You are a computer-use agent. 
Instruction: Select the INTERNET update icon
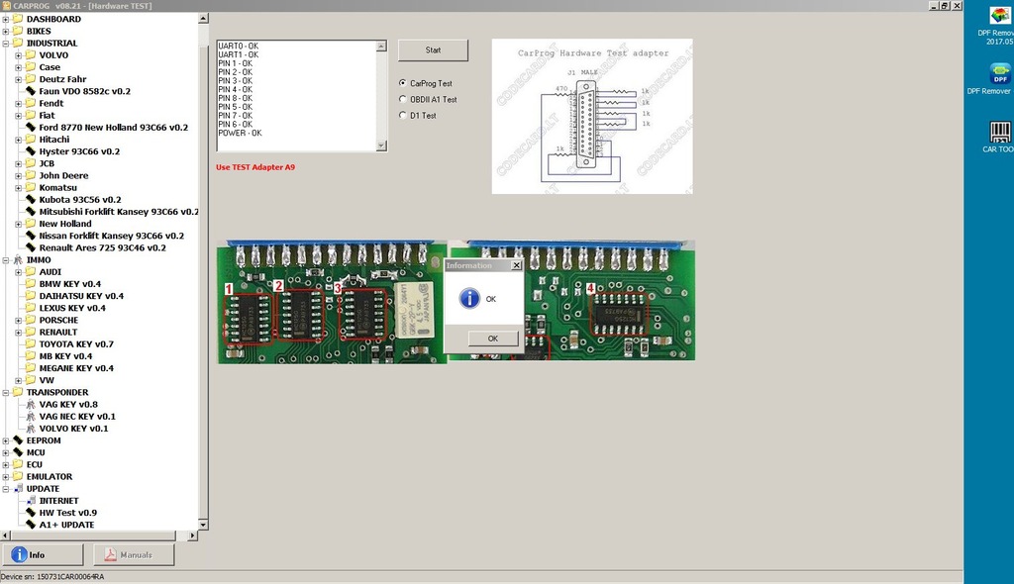tap(31, 501)
